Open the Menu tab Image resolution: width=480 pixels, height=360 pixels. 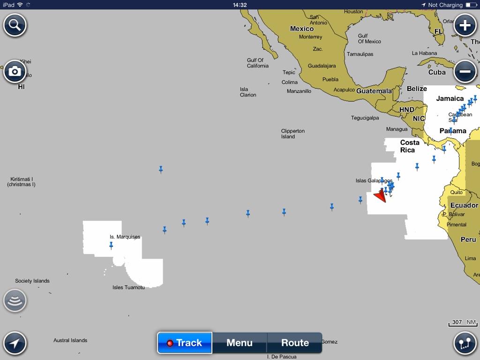tap(240, 343)
